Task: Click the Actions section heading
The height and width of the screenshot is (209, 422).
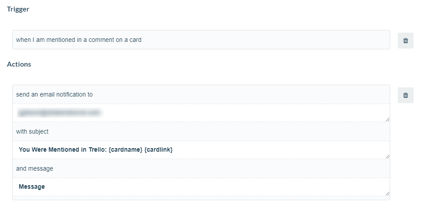Action: tap(19, 64)
